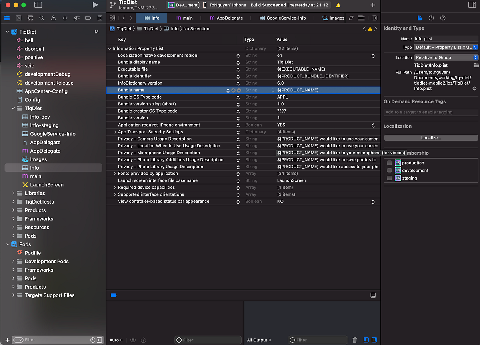This screenshot has height=345, width=480.
Task: Select the File inspector document icon
Action: click(420, 18)
